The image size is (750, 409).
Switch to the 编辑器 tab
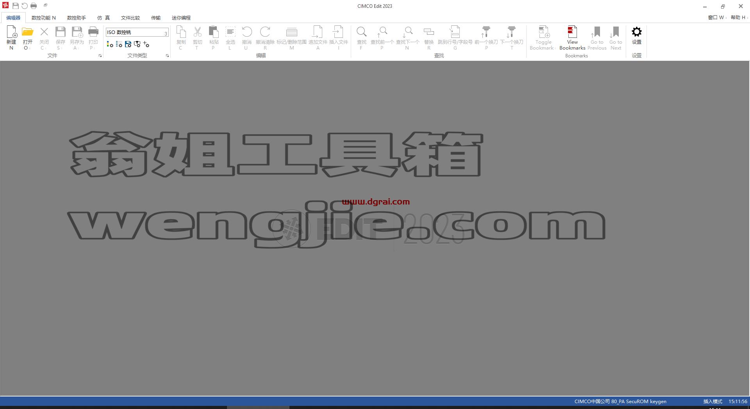[x=13, y=18]
